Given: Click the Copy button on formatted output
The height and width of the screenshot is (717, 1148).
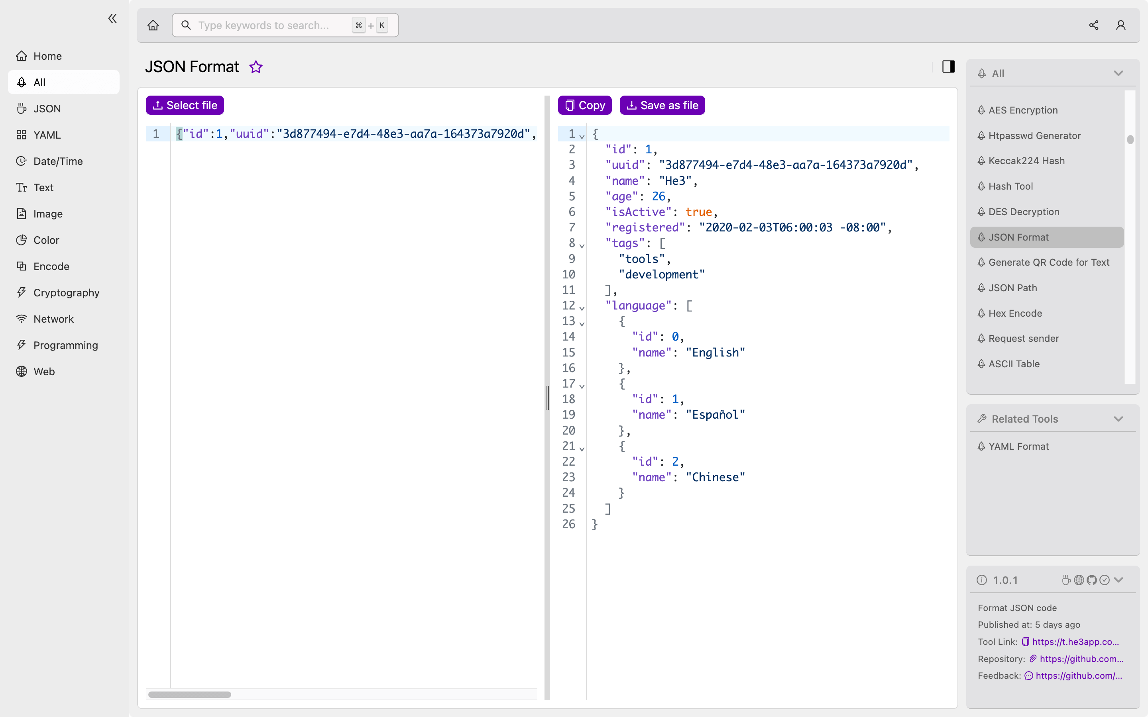Looking at the screenshot, I should (x=584, y=105).
